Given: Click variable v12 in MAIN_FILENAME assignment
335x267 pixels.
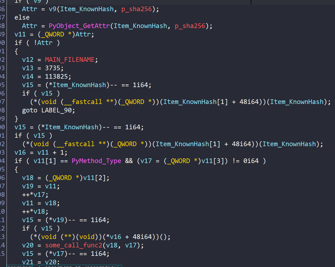Looking at the screenshot, I should click(28, 60).
